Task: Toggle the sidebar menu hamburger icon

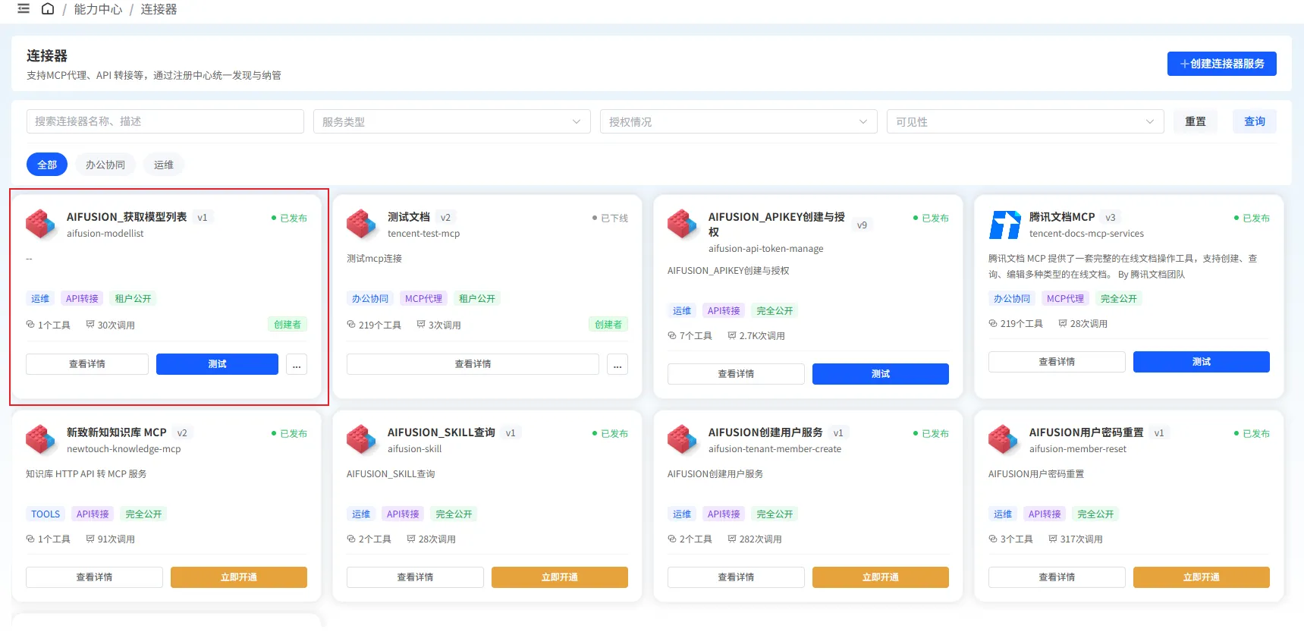Action: [24, 8]
